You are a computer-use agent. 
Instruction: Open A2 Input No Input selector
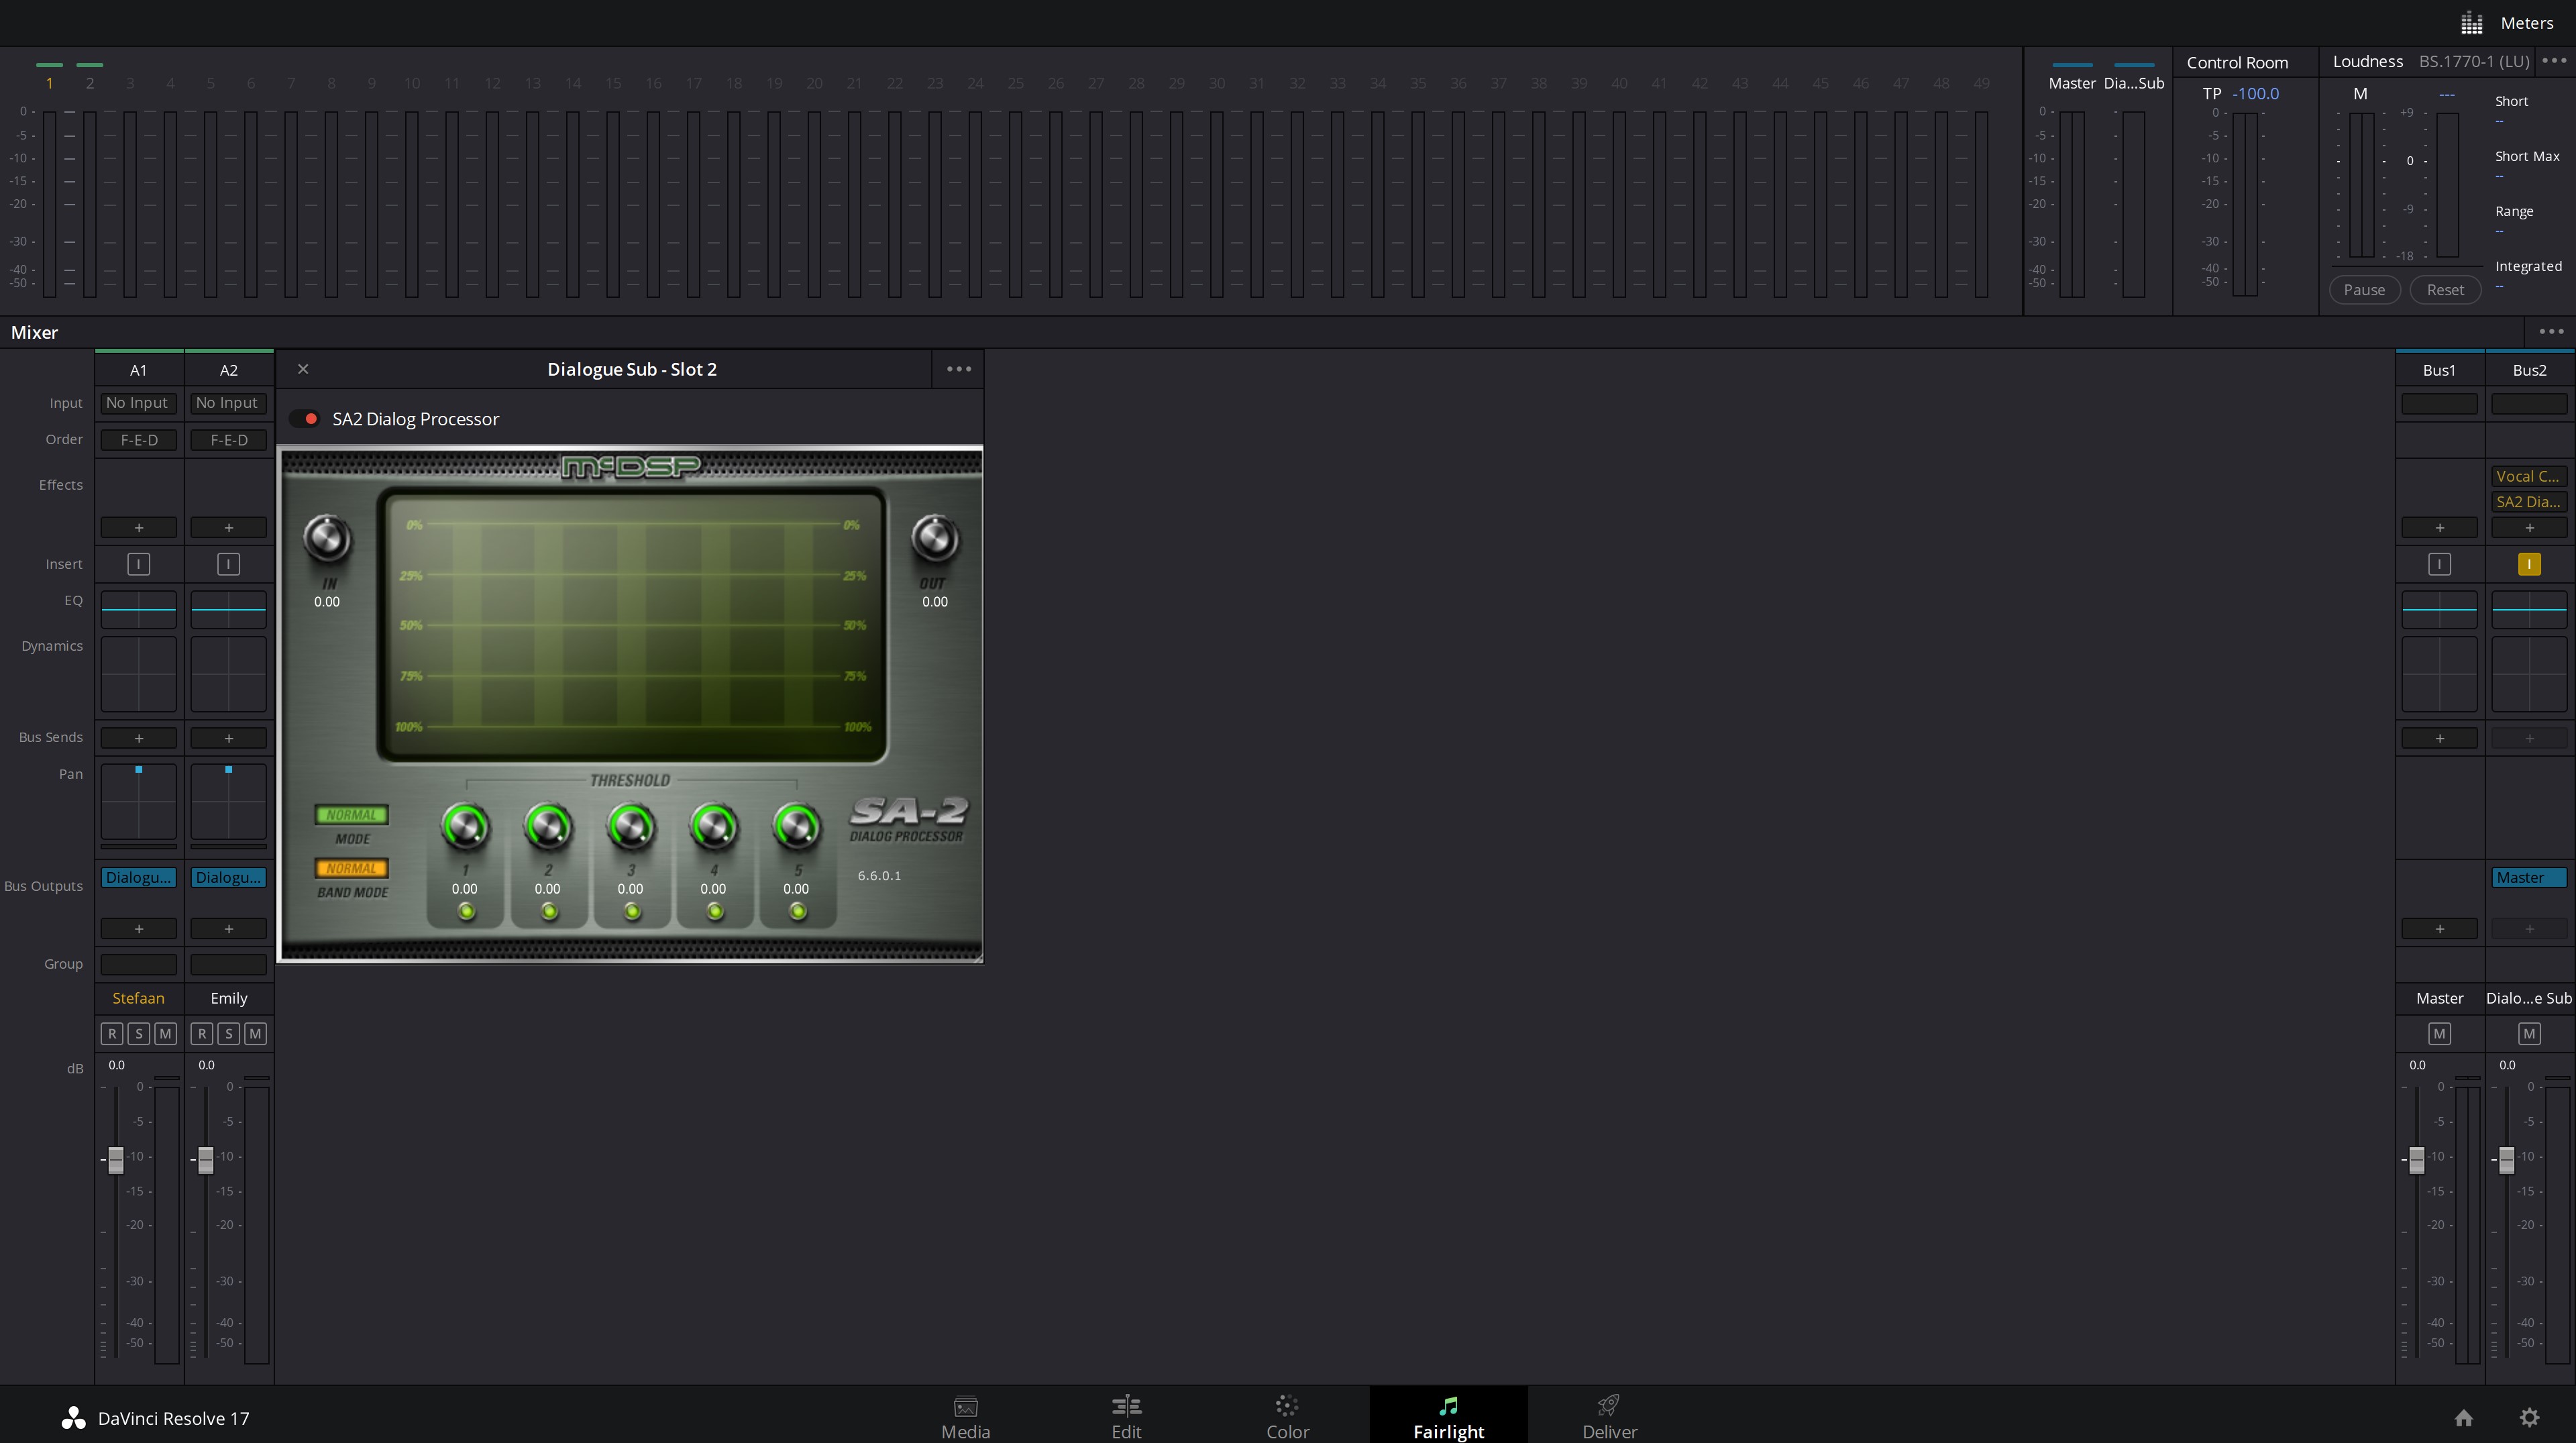[228, 403]
